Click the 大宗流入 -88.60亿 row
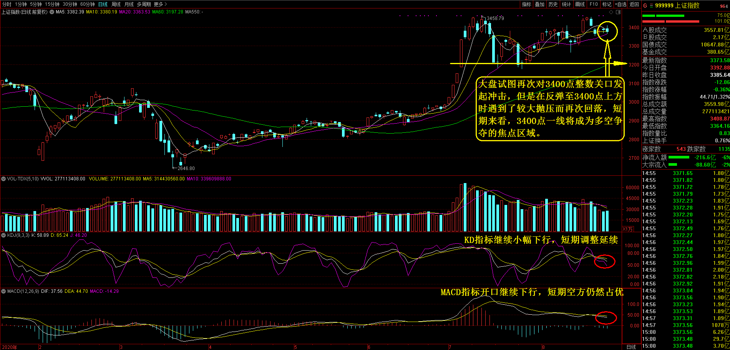 point(686,165)
